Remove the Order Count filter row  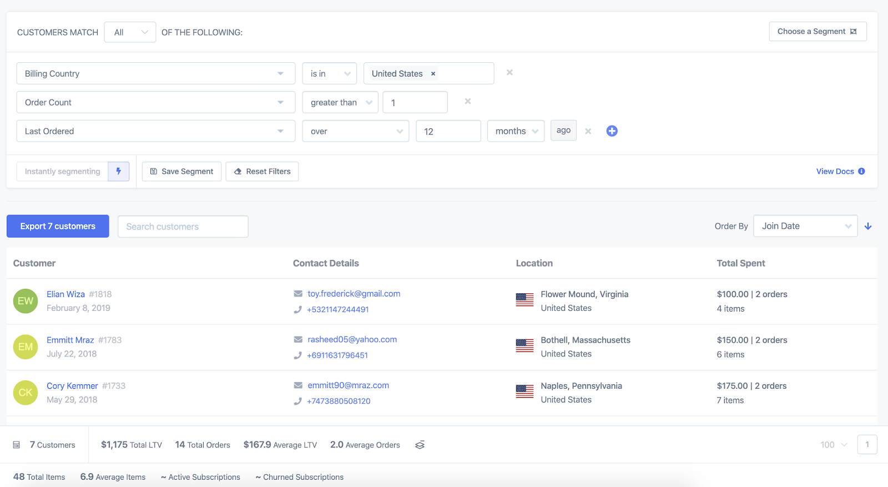click(468, 102)
